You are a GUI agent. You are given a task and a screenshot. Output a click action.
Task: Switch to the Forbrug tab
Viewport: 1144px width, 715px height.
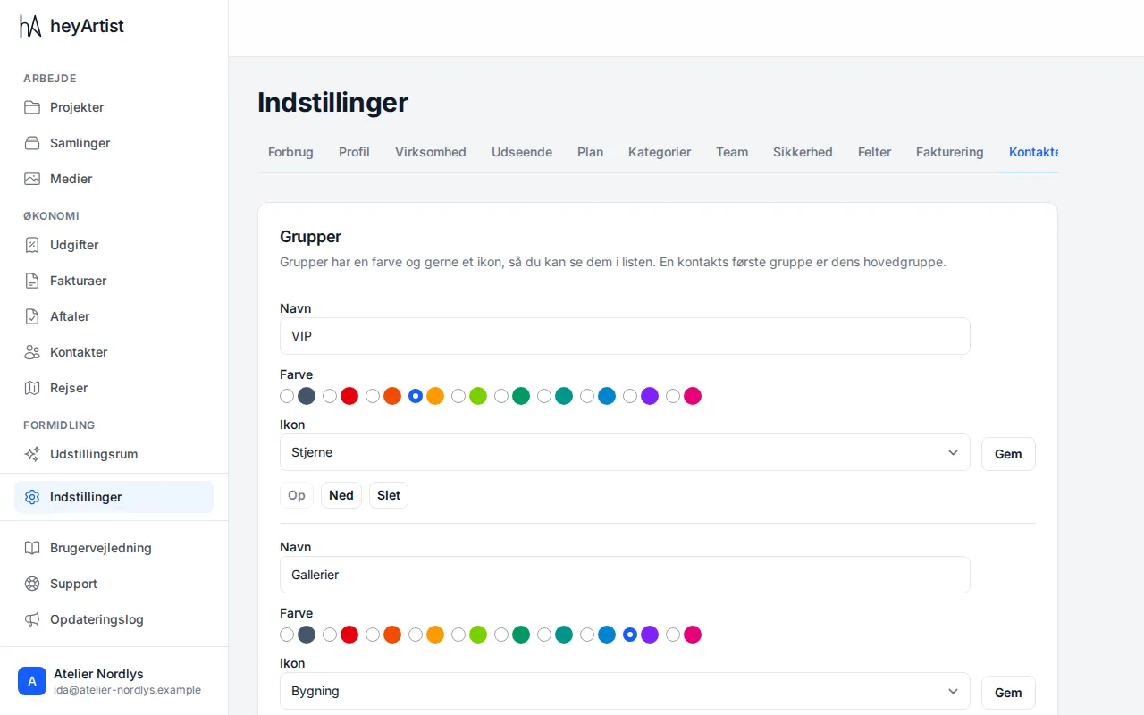pos(290,152)
